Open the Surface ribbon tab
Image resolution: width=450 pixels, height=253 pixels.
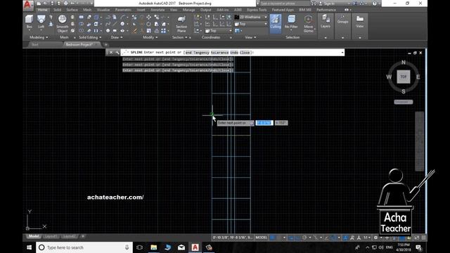tap(72, 10)
